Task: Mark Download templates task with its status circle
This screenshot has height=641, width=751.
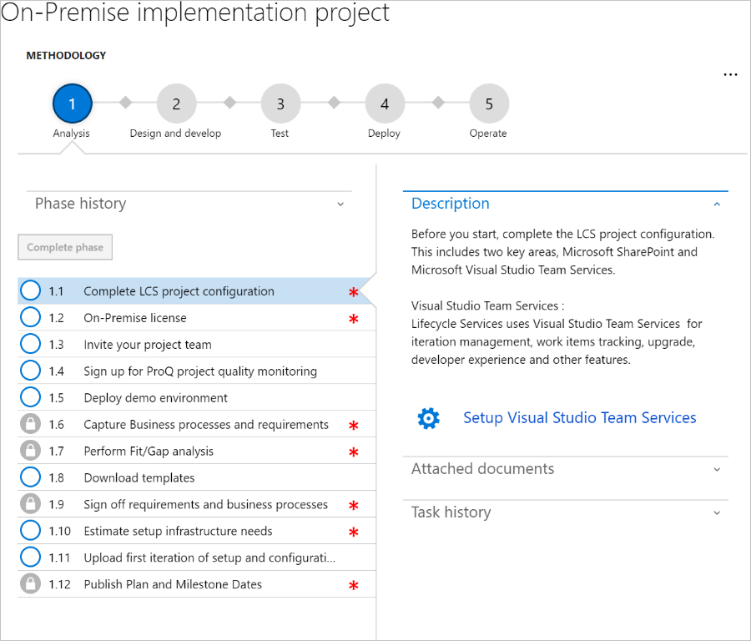Action: [x=30, y=477]
